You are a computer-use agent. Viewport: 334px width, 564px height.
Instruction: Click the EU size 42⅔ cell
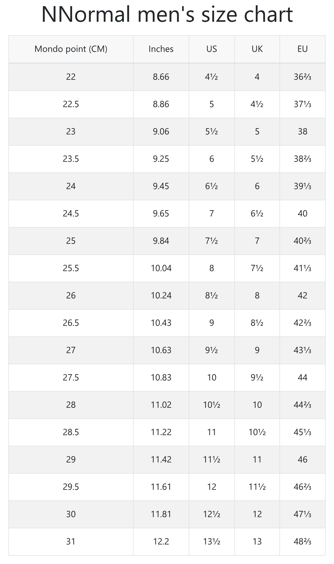pos(302,323)
